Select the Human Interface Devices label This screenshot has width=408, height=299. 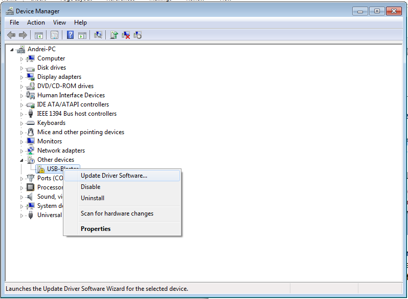point(71,95)
